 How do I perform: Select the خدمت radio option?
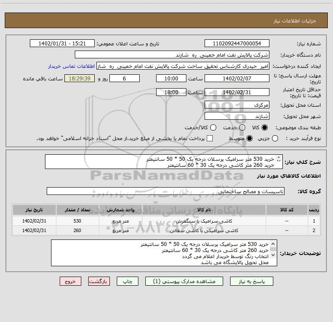point(242,128)
